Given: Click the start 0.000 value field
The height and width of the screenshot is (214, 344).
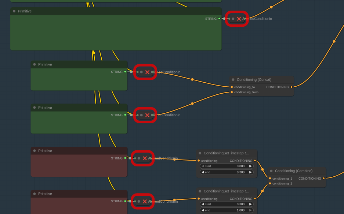Looking at the screenshot, I should coord(227,166).
